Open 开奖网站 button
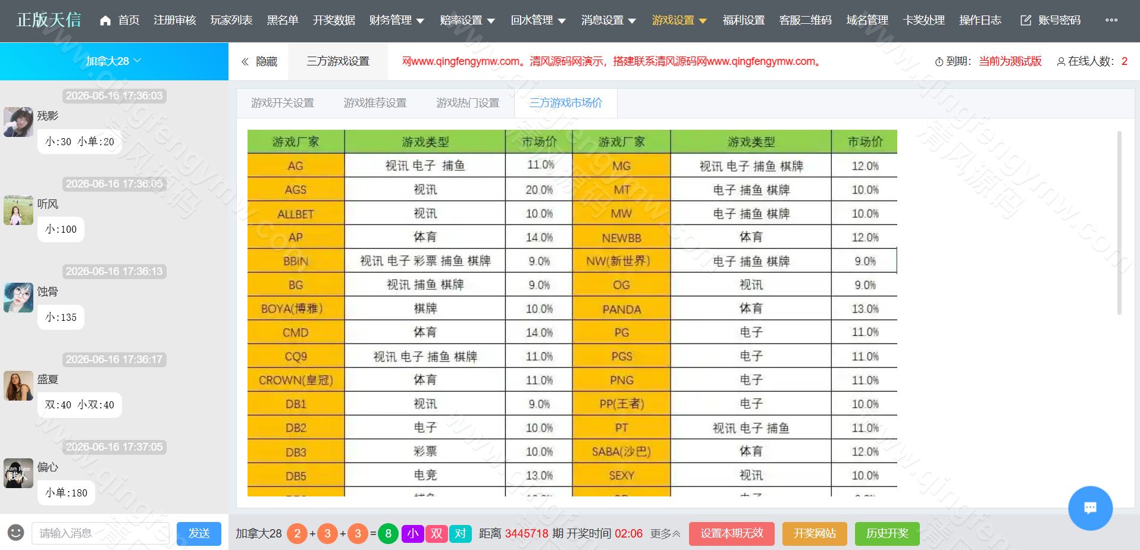Viewport: 1140px width, 550px height. coord(815,533)
